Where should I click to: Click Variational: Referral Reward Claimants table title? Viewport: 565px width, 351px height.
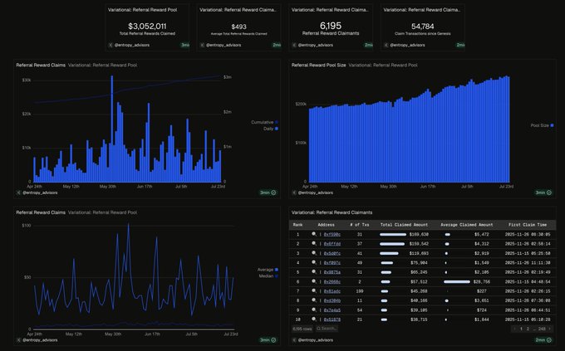pos(332,212)
